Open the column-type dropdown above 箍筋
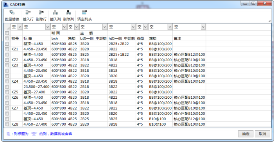The width and height of the screenshot is (274, 142). pyautogui.click(x=170, y=27)
